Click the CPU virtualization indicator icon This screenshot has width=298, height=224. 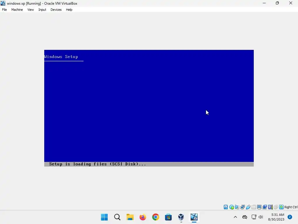(270, 207)
